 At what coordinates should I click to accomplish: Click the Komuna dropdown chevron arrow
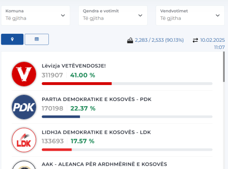click(63, 15)
